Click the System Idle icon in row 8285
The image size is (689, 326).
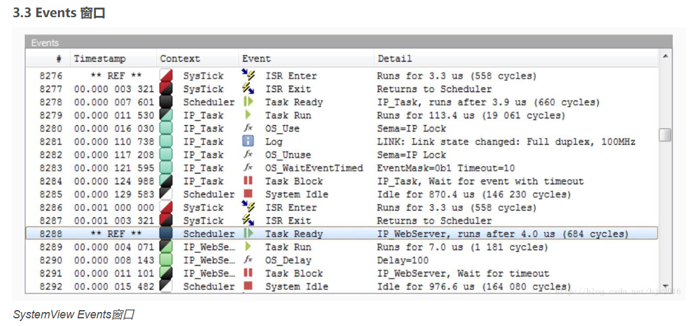pyautogui.click(x=248, y=194)
